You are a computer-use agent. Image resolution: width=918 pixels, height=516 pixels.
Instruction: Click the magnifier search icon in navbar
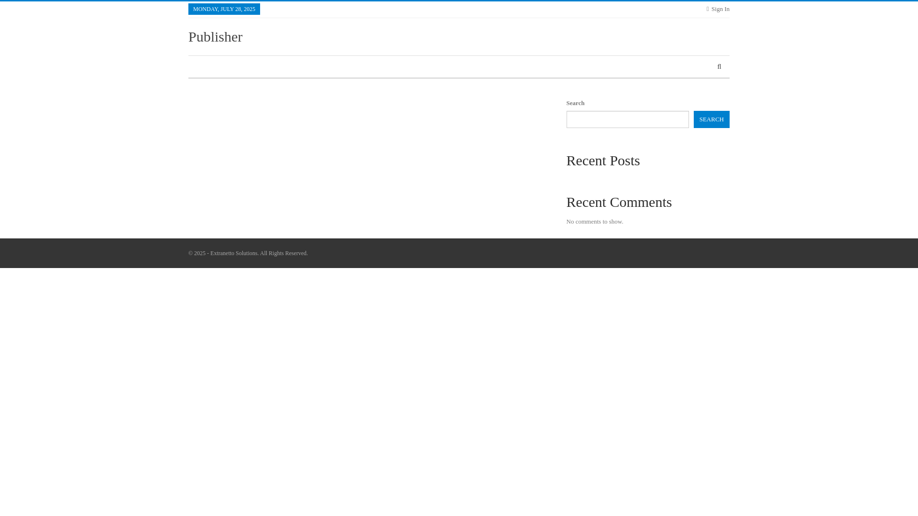719,67
